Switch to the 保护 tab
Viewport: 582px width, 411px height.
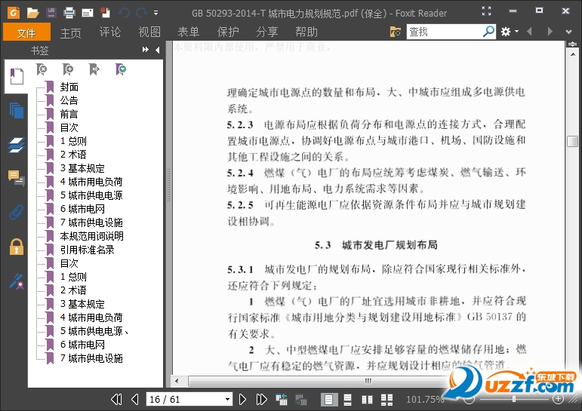point(228,32)
